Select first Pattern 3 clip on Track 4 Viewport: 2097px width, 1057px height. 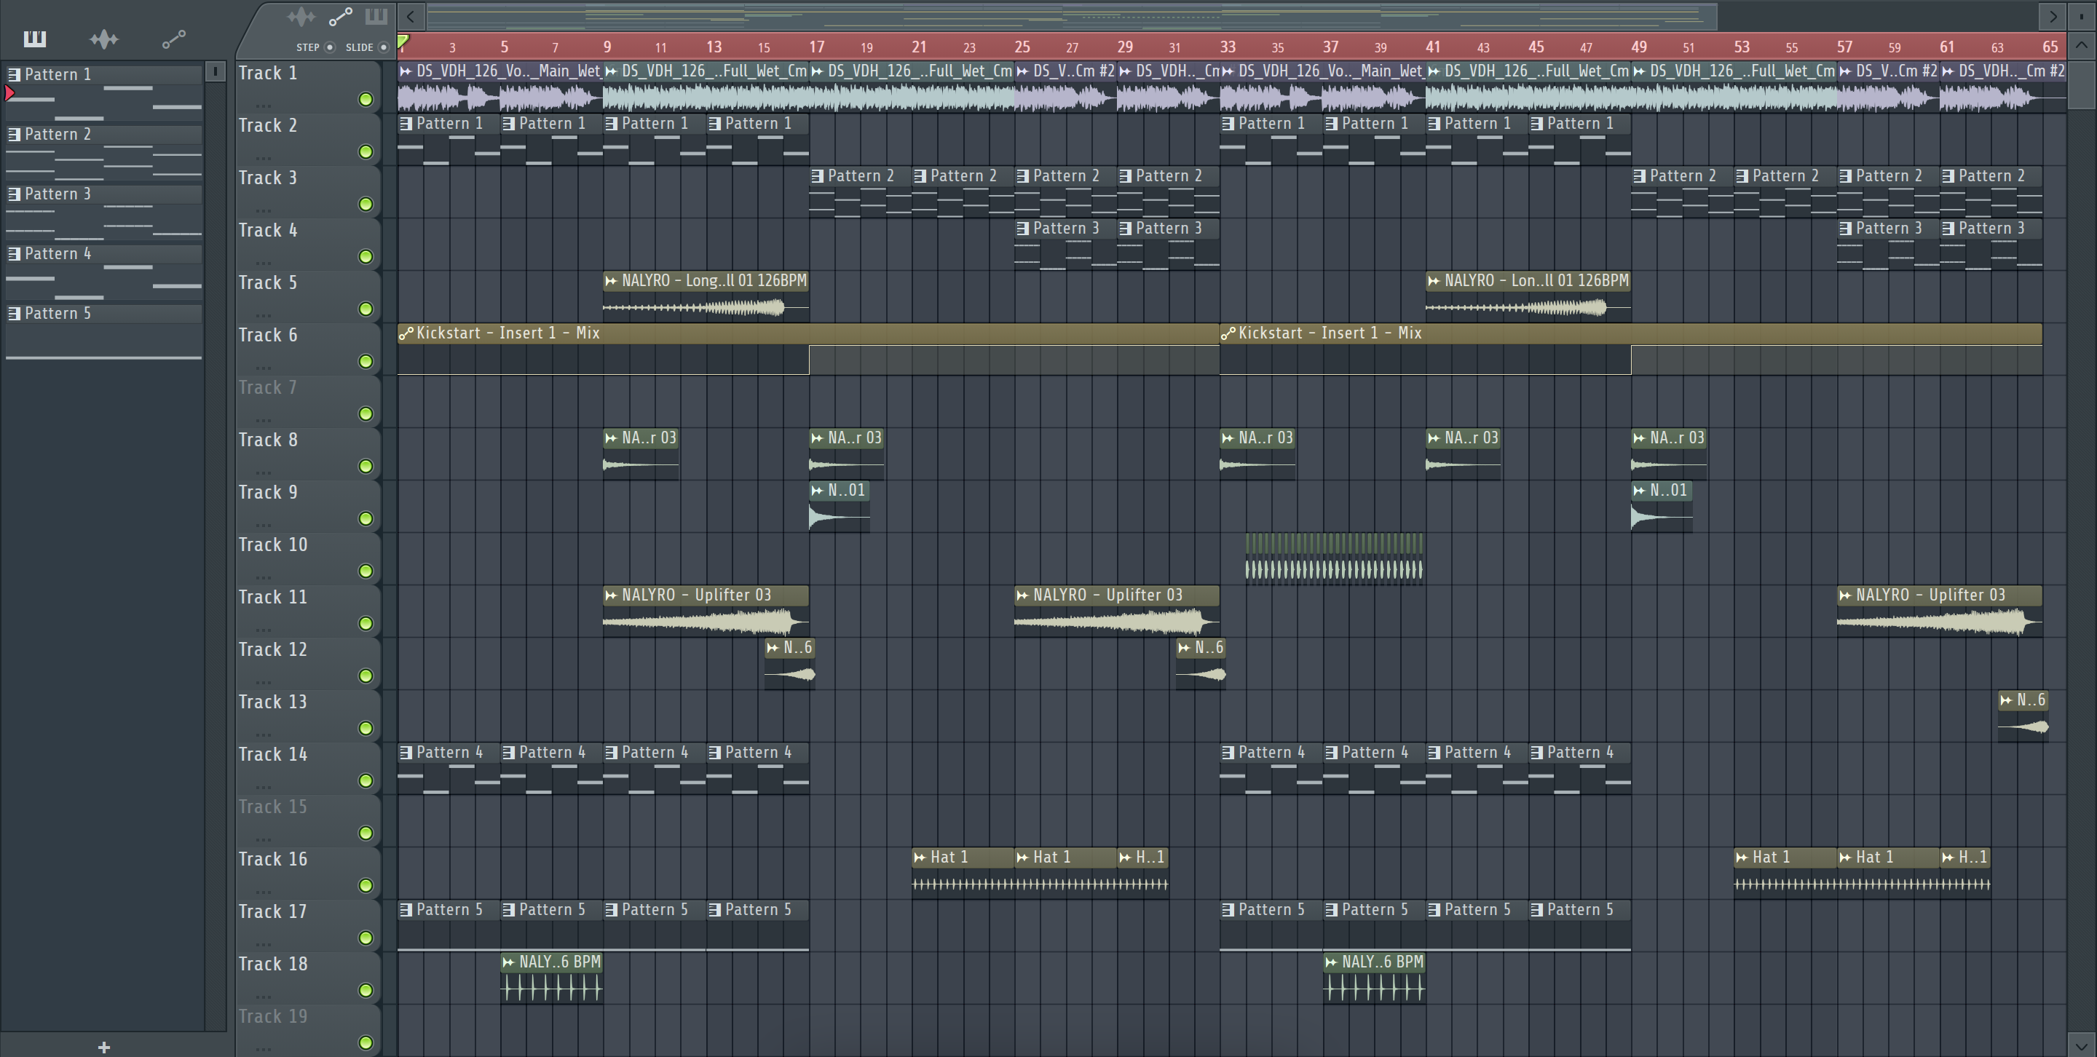pyautogui.click(x=1065, y=243)
